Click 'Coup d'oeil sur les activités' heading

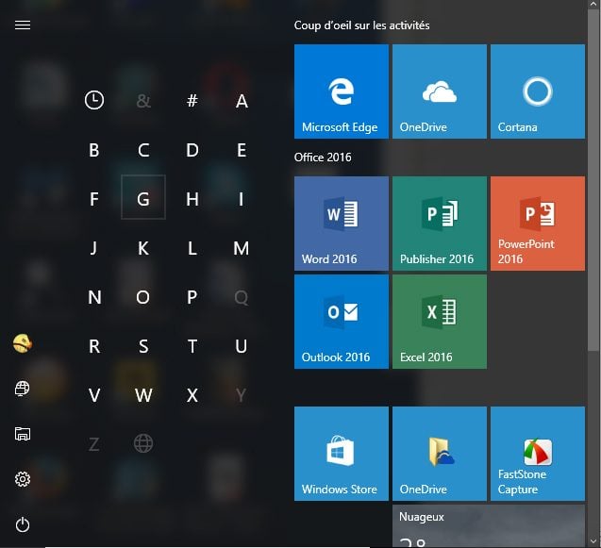coord(361,25)
